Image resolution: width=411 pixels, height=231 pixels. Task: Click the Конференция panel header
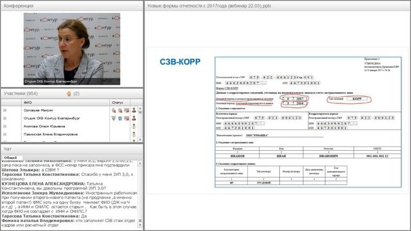tap(72, 6)
